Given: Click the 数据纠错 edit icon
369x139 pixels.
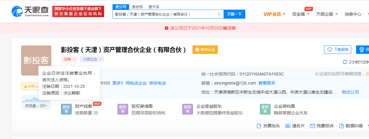Looking at the screenshot, I should click(342, 126).
